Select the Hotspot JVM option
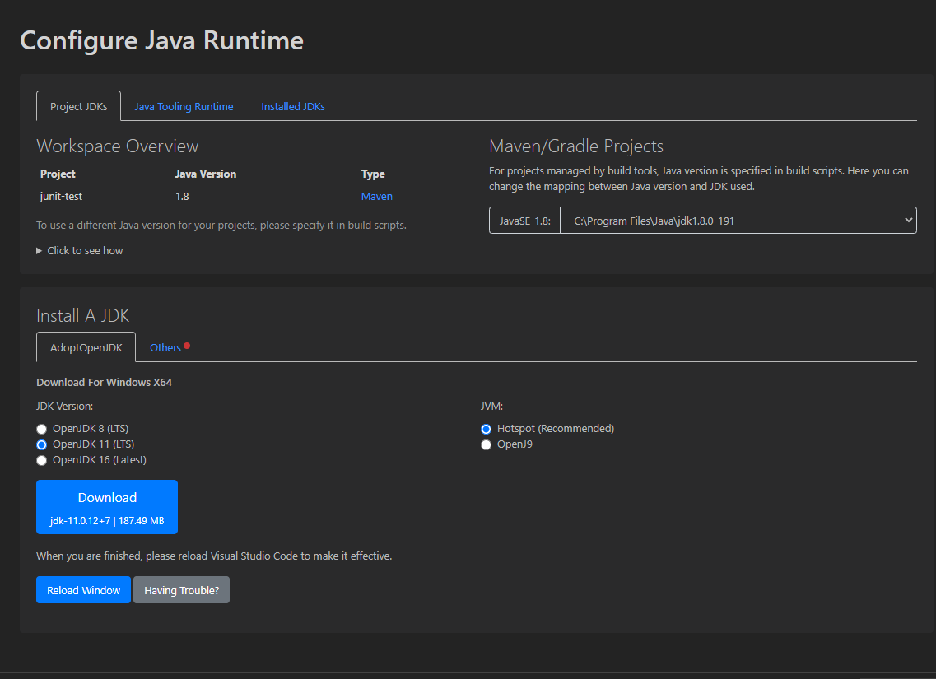The width and height of the screenshot is (936, 679). coord(485,429)
